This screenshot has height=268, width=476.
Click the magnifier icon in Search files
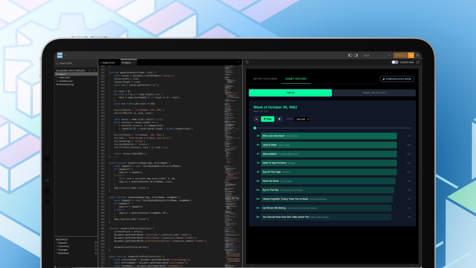pyautogui.click(x=58, y=63)
